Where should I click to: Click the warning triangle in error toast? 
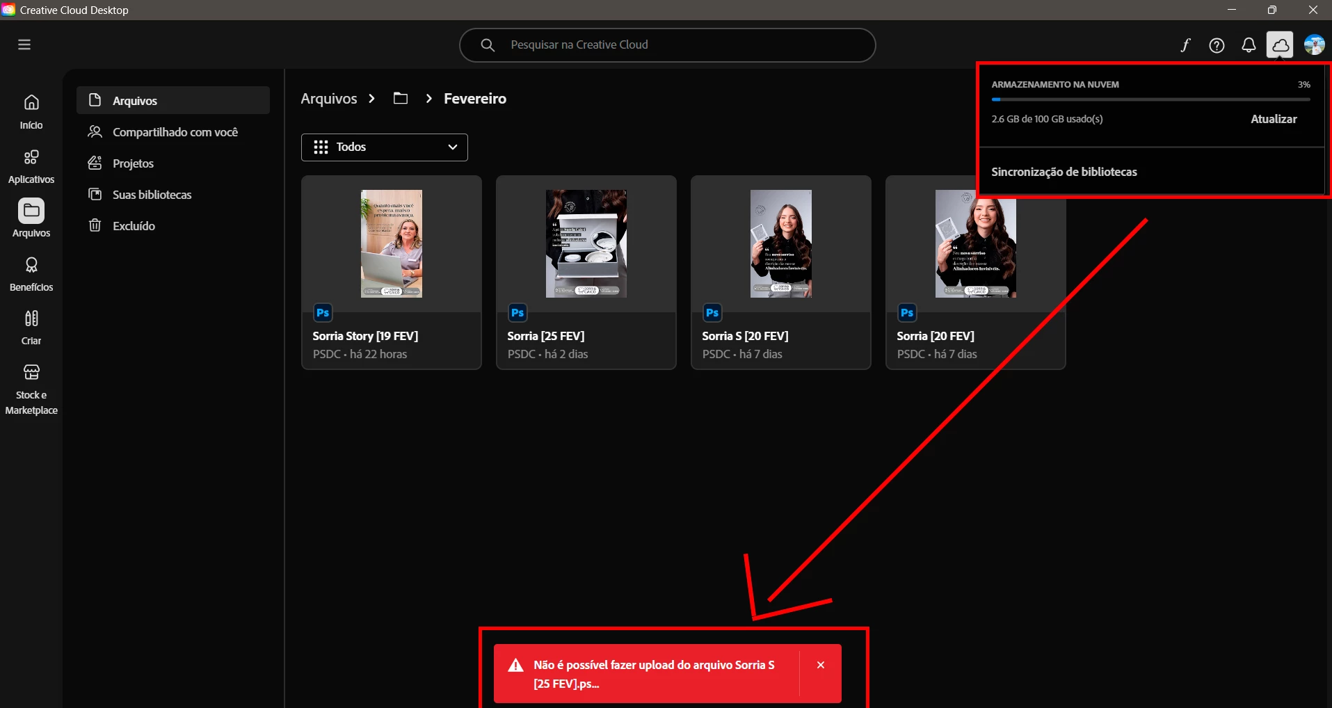coord(515,666)
